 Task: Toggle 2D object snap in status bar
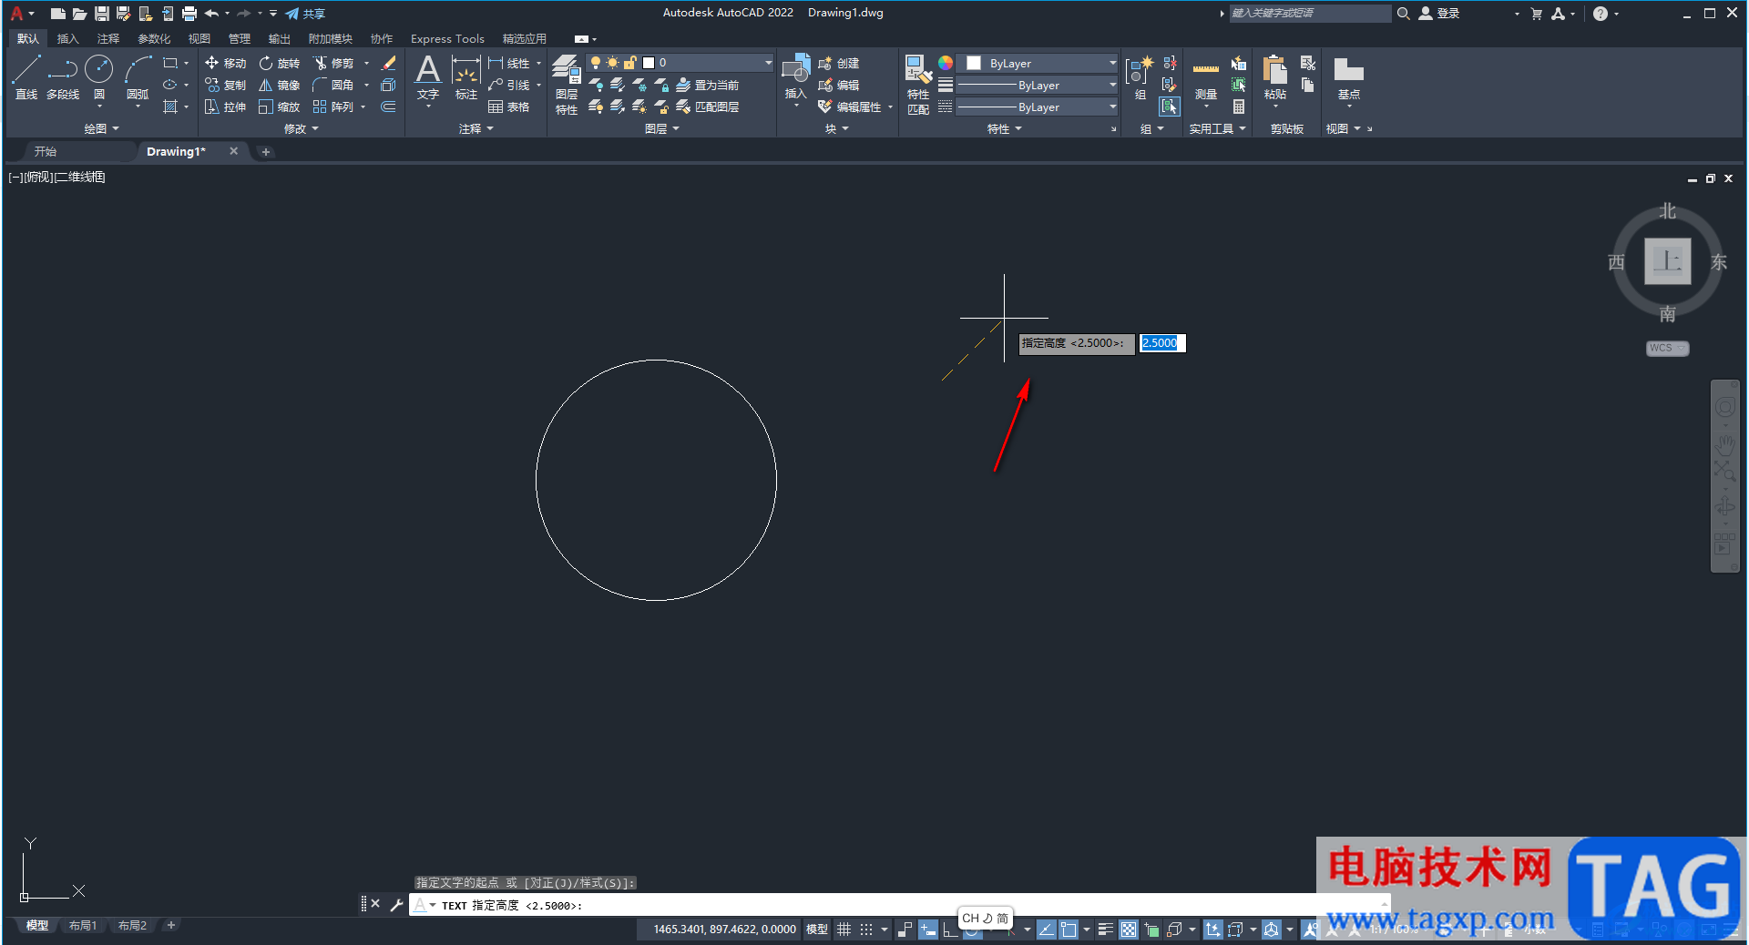pos(1069,930)
